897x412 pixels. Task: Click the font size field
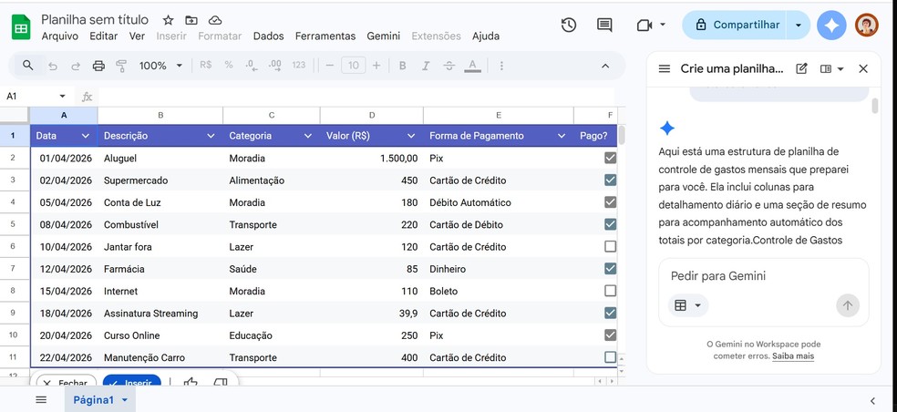[x=353, y=66]
